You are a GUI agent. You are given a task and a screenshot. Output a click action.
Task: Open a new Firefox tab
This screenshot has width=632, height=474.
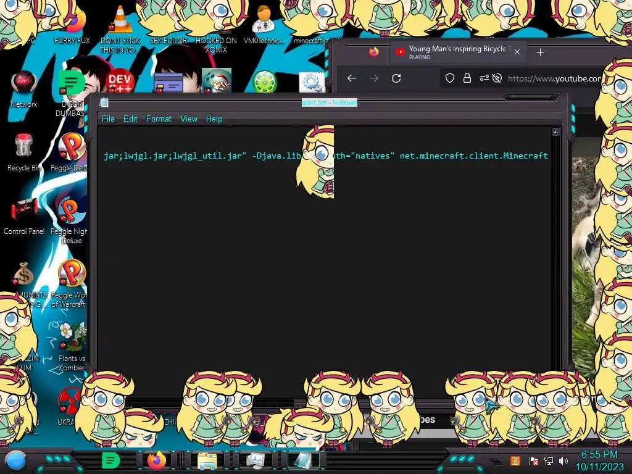click(541, 52)
